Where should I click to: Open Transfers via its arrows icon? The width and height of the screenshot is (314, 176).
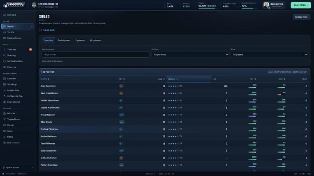[x=5, y=50]
